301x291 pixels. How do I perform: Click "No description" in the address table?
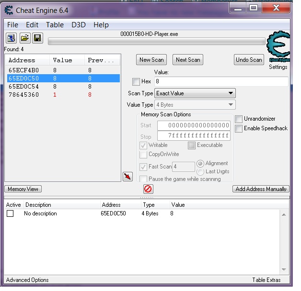point(40,213)
